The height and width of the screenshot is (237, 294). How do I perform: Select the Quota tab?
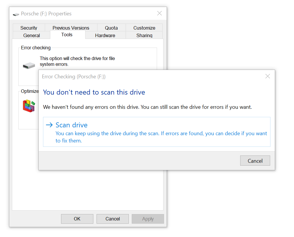click(x=111, y=28)
